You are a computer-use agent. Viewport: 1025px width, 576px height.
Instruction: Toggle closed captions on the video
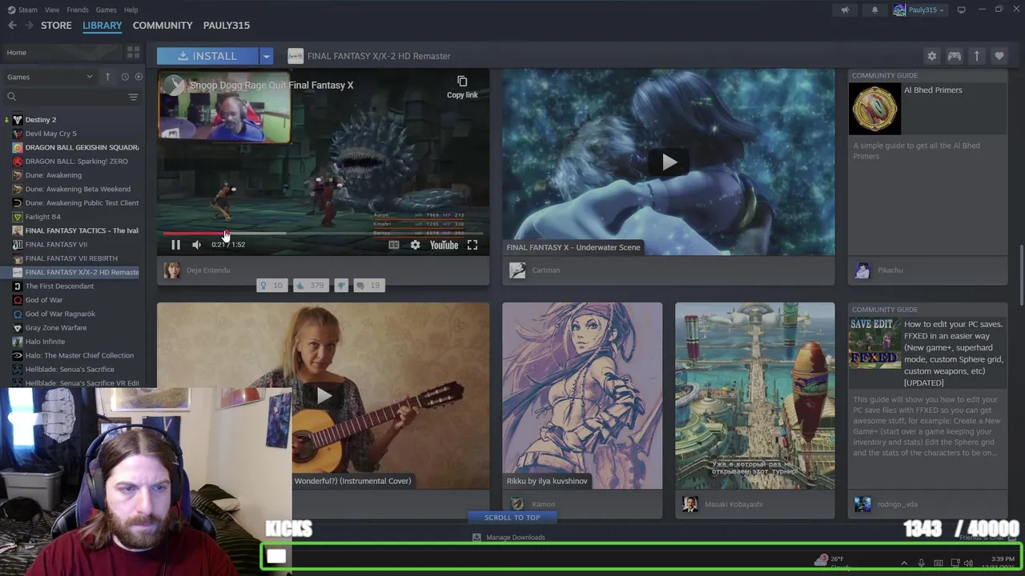click(x=393, y=245)
